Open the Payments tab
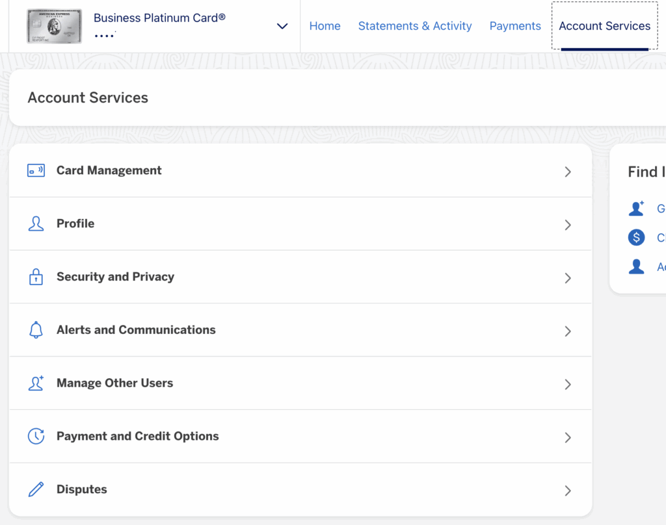Viewport: 666px width, 525px height. [515, 26]
